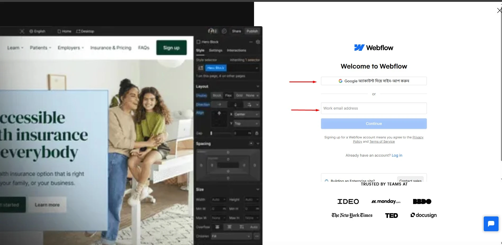Set Overflow to Auto in Designer panel
This screenshot has width=502, height=245.
coord(254,227)
